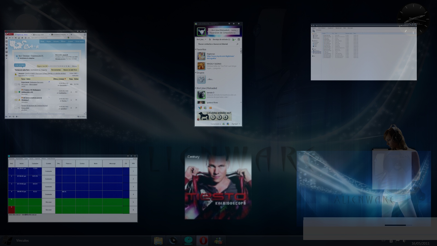Click PRI button for machine 6
Screen dimensions: 437x246
133,210
